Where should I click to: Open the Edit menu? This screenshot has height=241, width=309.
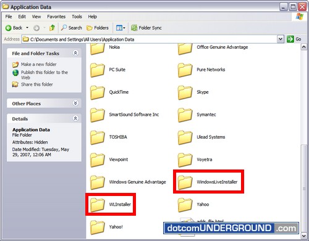22,17
